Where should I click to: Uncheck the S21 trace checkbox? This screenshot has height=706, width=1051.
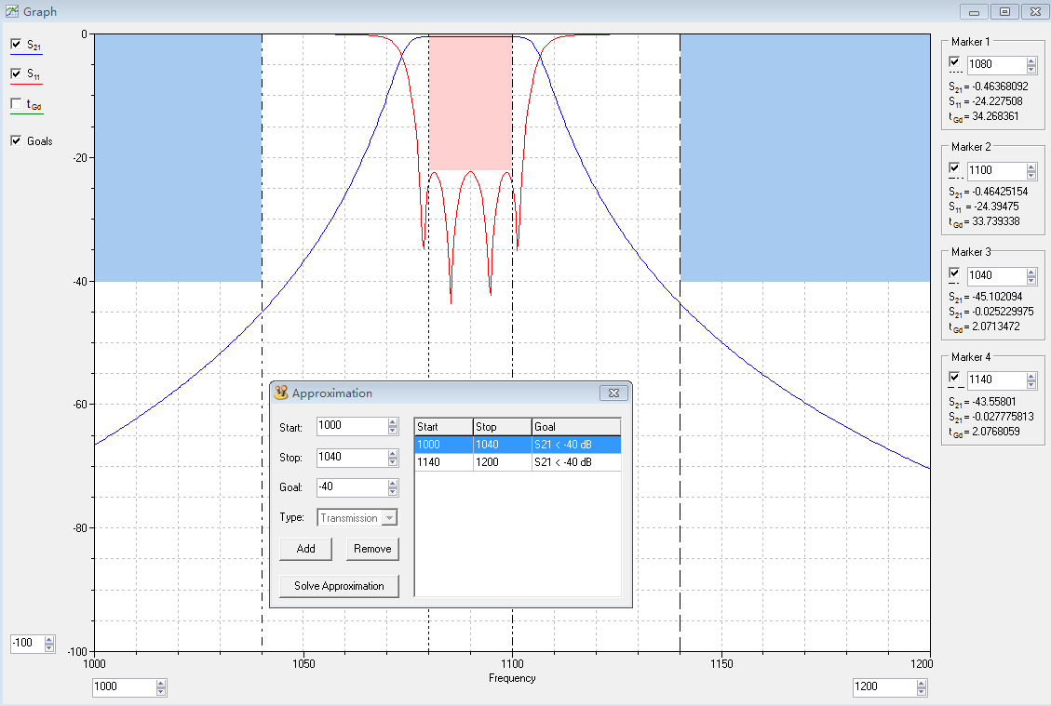tap(16, 44)
